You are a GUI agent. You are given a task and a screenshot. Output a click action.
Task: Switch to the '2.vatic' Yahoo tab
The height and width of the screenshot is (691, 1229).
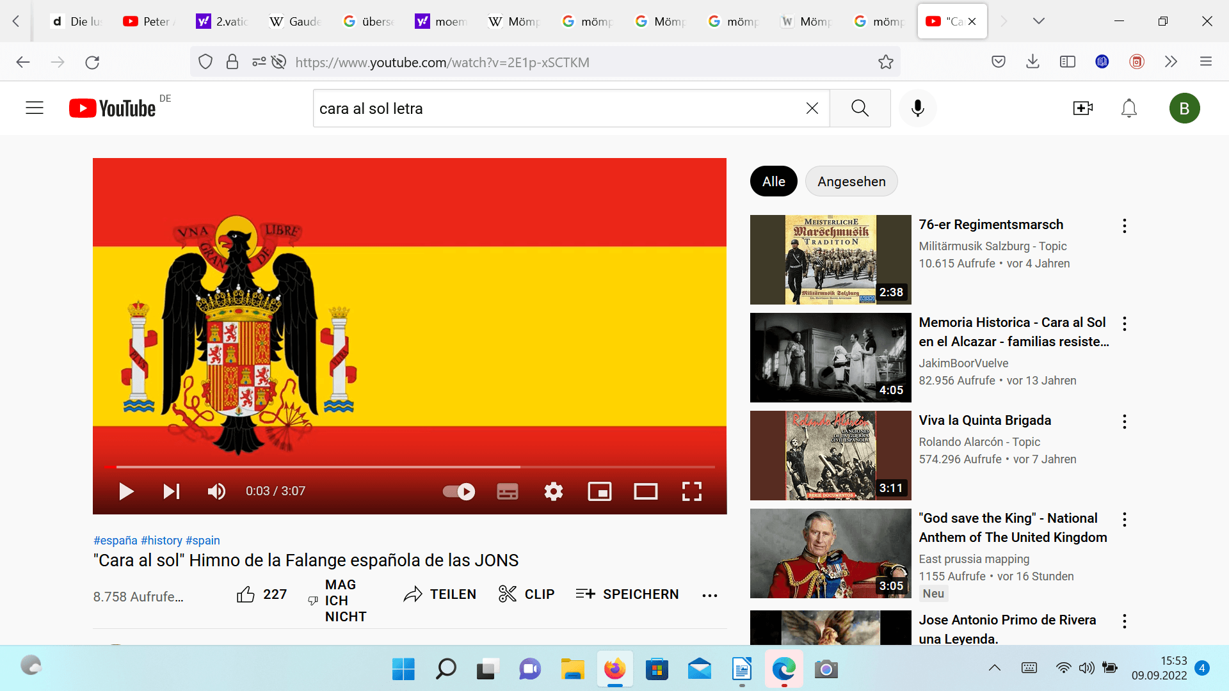[223, 21]
